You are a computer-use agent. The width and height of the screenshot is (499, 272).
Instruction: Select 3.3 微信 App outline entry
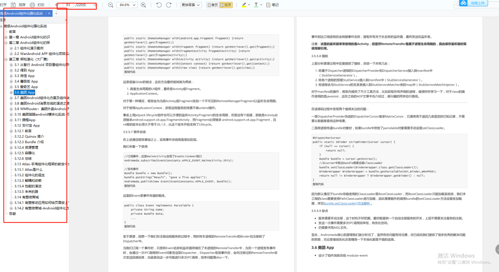(24, 76)
